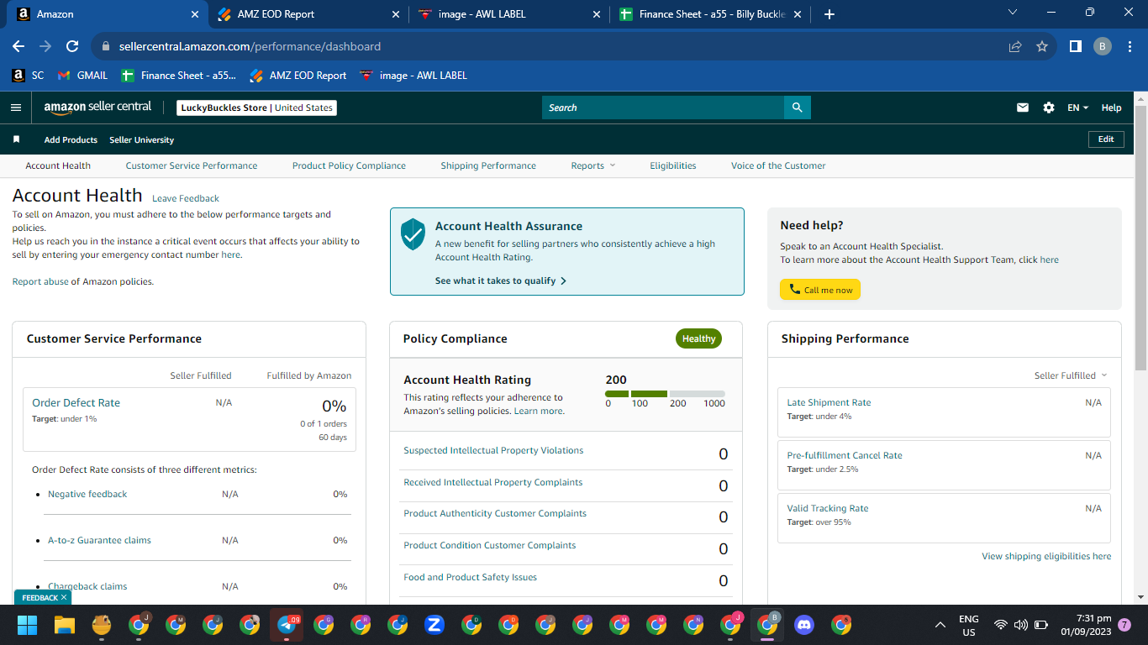Click the share page icon in address bar
The image size is (1148, 645).
[x=1015, y=47]
